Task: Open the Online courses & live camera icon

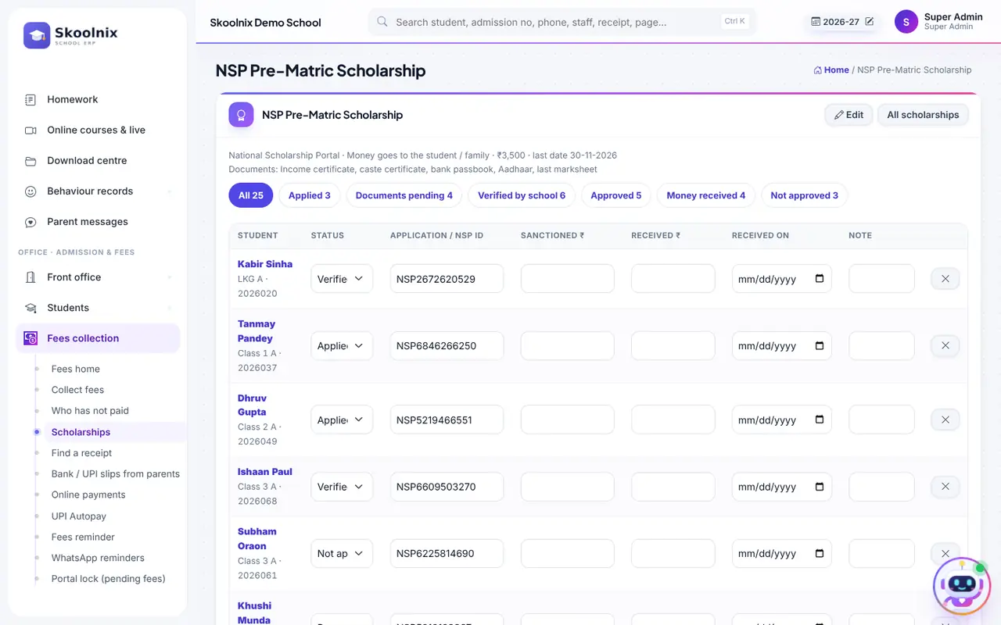Action: pos(30,130)
